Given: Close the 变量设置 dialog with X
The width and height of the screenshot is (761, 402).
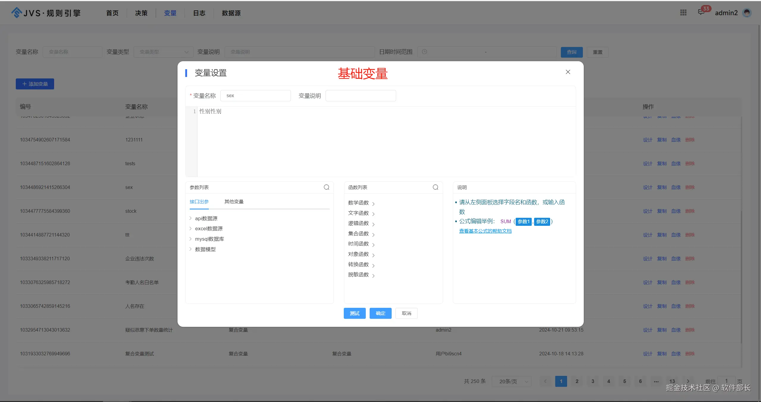Looking at the screenshot, I should [568, 72].
